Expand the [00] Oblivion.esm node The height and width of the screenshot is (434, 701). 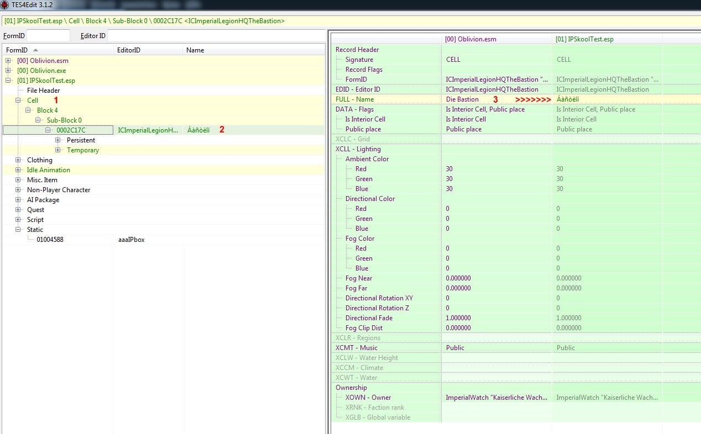pos(8,61)
